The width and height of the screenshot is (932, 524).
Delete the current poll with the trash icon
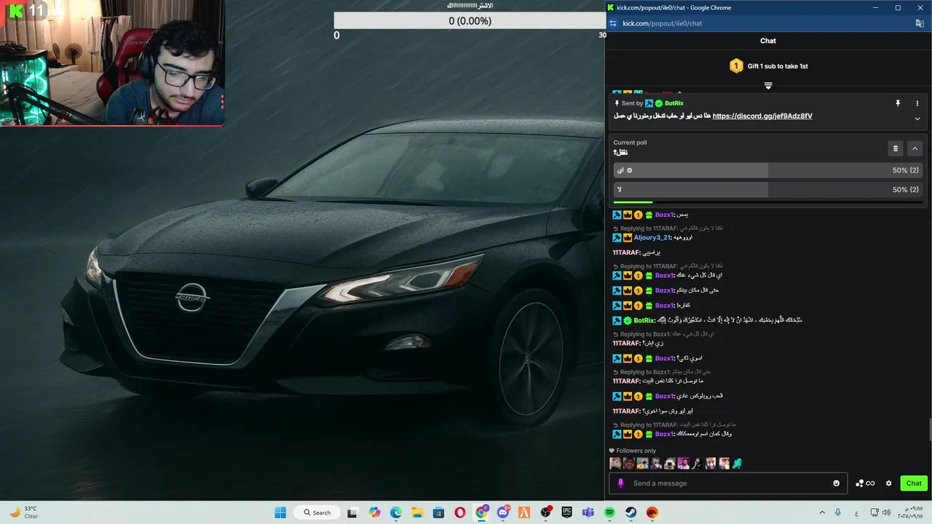(896, 148)
